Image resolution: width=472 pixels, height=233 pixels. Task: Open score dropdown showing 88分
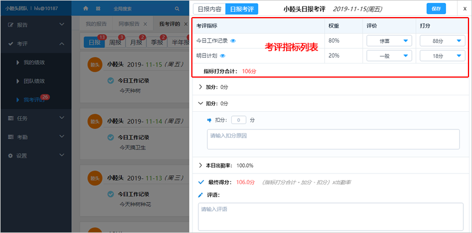[x=443, y=41]
